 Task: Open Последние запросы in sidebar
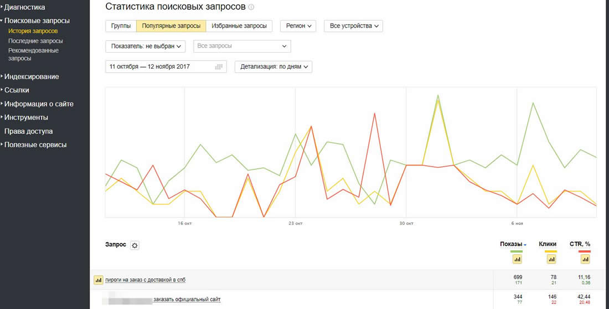point(35,41)
